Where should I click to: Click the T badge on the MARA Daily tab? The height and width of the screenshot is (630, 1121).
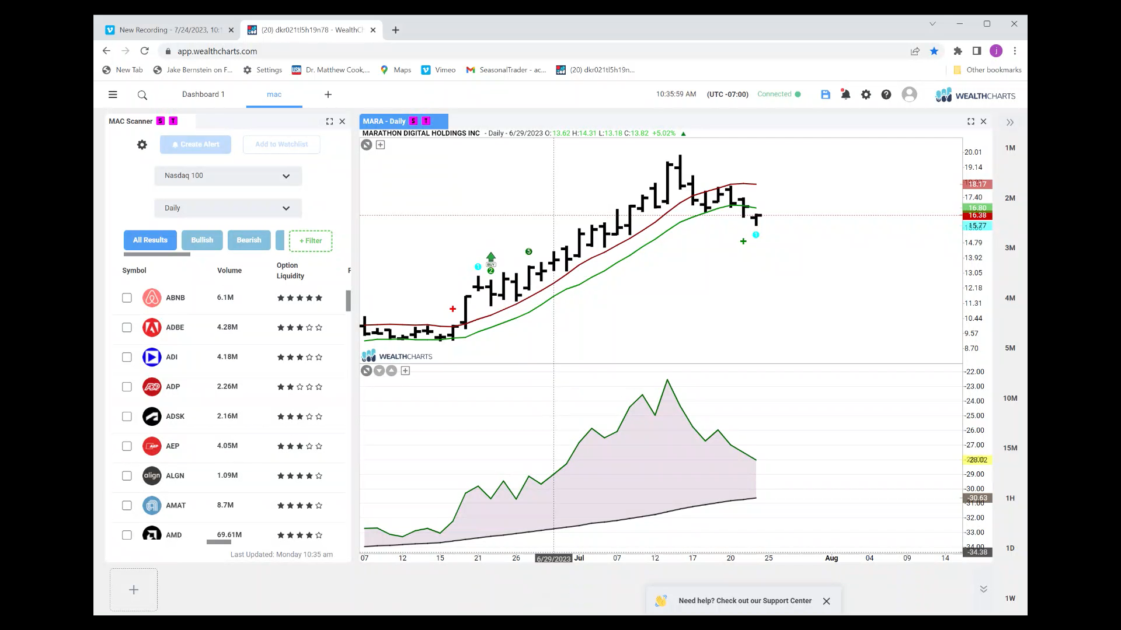pyautogui.click(x=426, y=121)
